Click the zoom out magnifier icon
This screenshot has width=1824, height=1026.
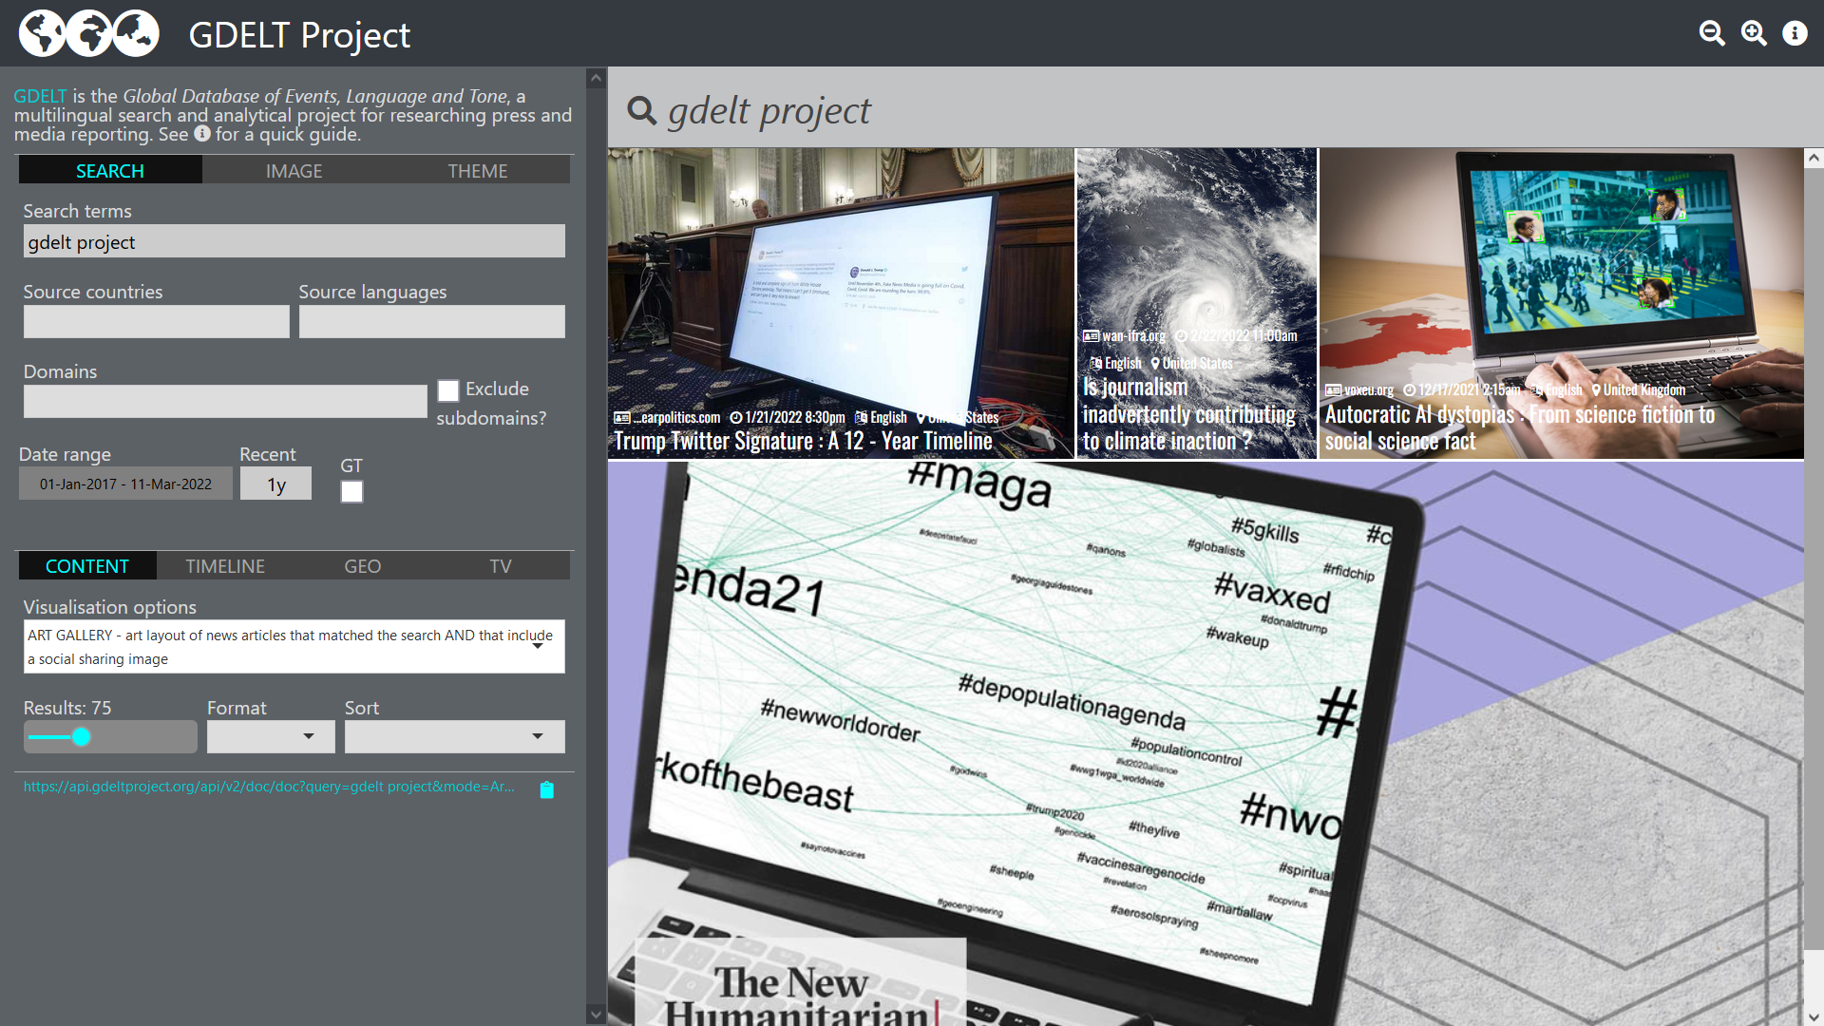click(x=1712, y=33)
